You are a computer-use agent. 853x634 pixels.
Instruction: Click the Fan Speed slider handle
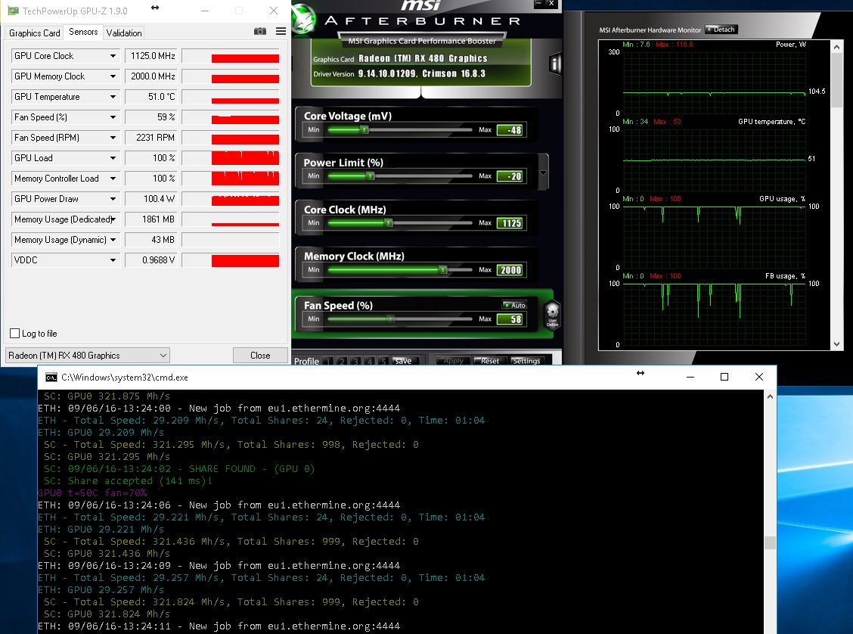coord(390,319)
